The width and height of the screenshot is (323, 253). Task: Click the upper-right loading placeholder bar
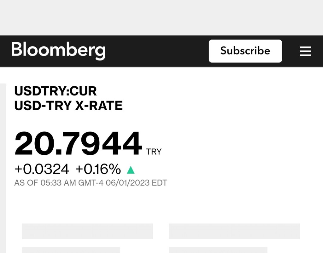(x=234, y=231)
